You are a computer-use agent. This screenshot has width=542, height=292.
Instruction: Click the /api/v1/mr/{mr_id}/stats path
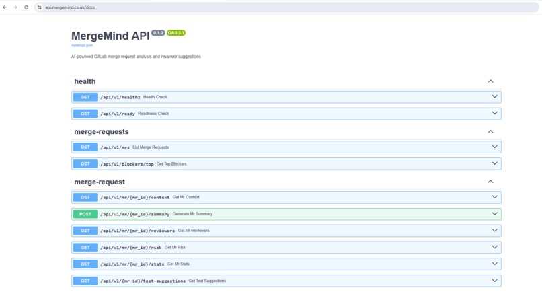[132, 264]
